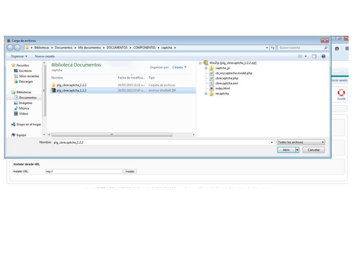The width and height of the screenshot is (363, 272).
Task: Open the Todos los archivos file type dropdown
Action: coord(301,142)
